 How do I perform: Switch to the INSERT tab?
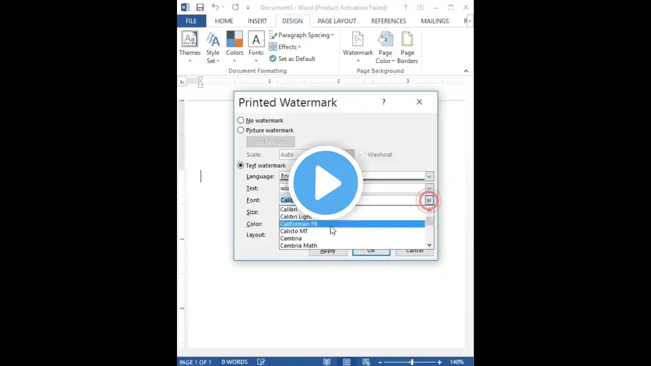(x=257, y=21)
